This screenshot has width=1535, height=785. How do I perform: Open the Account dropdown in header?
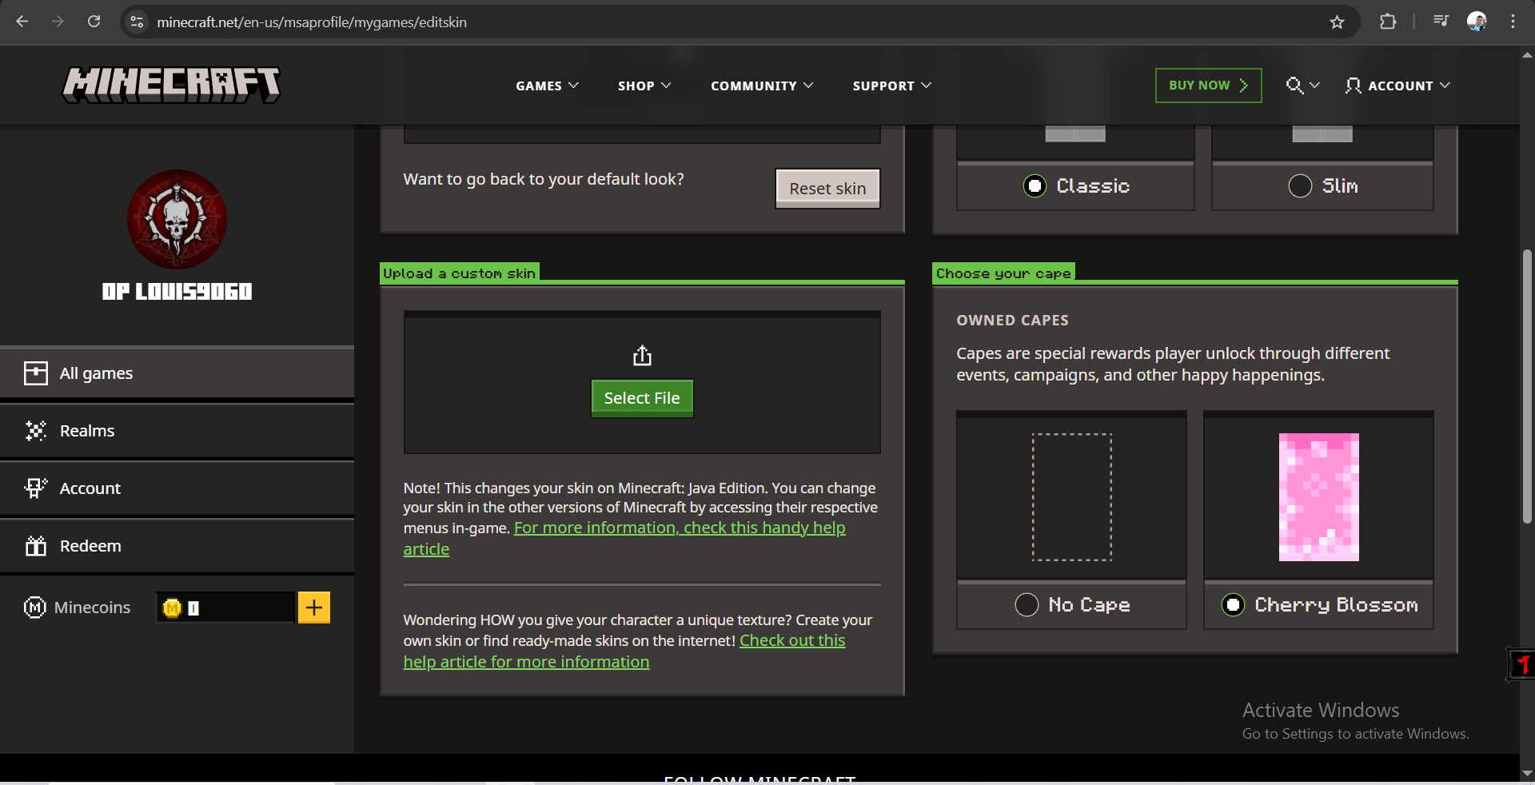pos(1397,86)
